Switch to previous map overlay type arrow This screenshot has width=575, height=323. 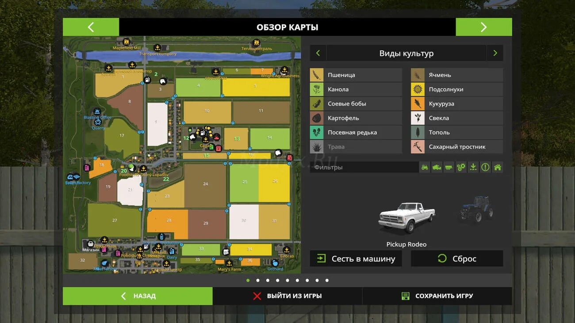(318, 53)
